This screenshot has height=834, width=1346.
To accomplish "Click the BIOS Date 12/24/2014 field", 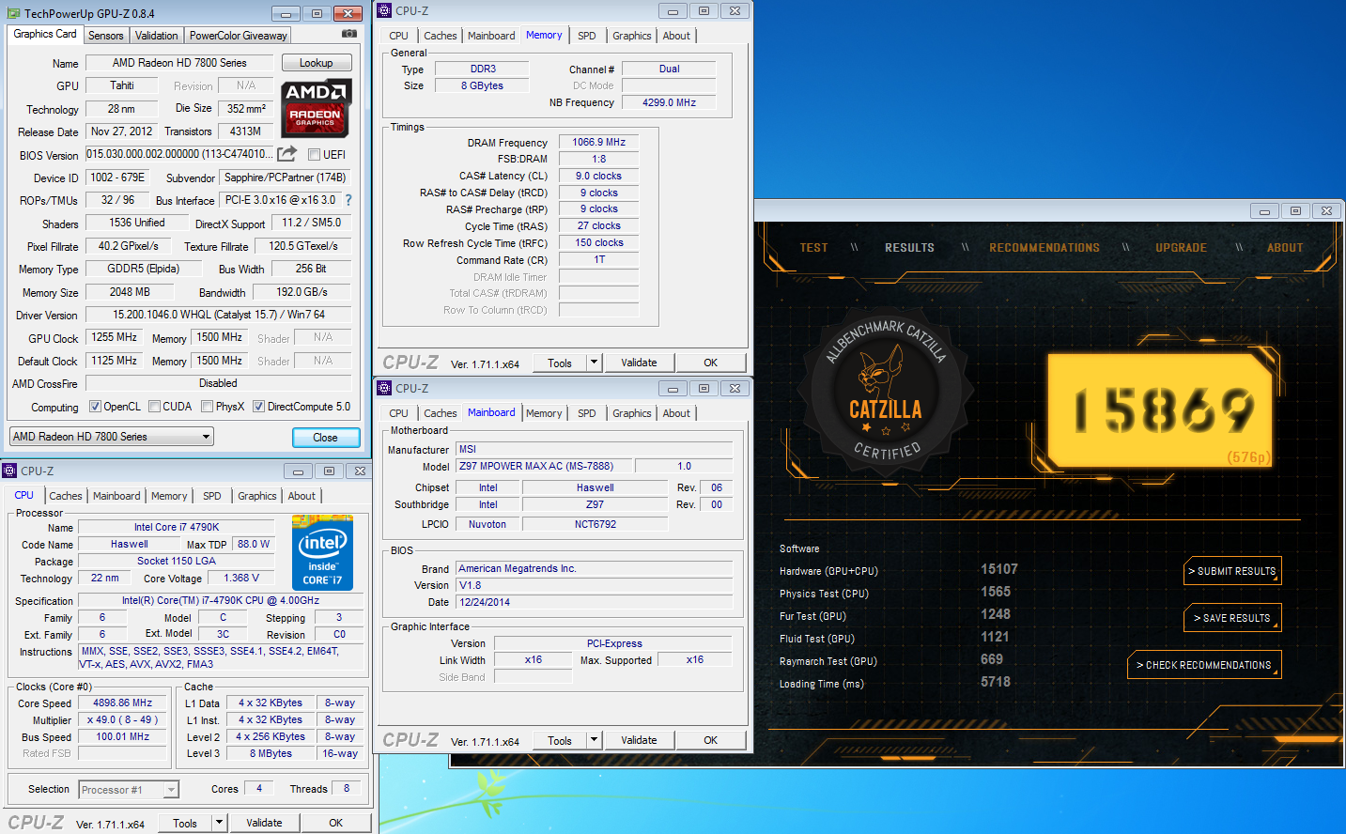I will pyautogui.click(x=594, y=602).
